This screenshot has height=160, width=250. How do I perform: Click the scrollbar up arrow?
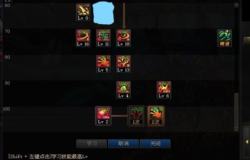(x=236, y=5)
